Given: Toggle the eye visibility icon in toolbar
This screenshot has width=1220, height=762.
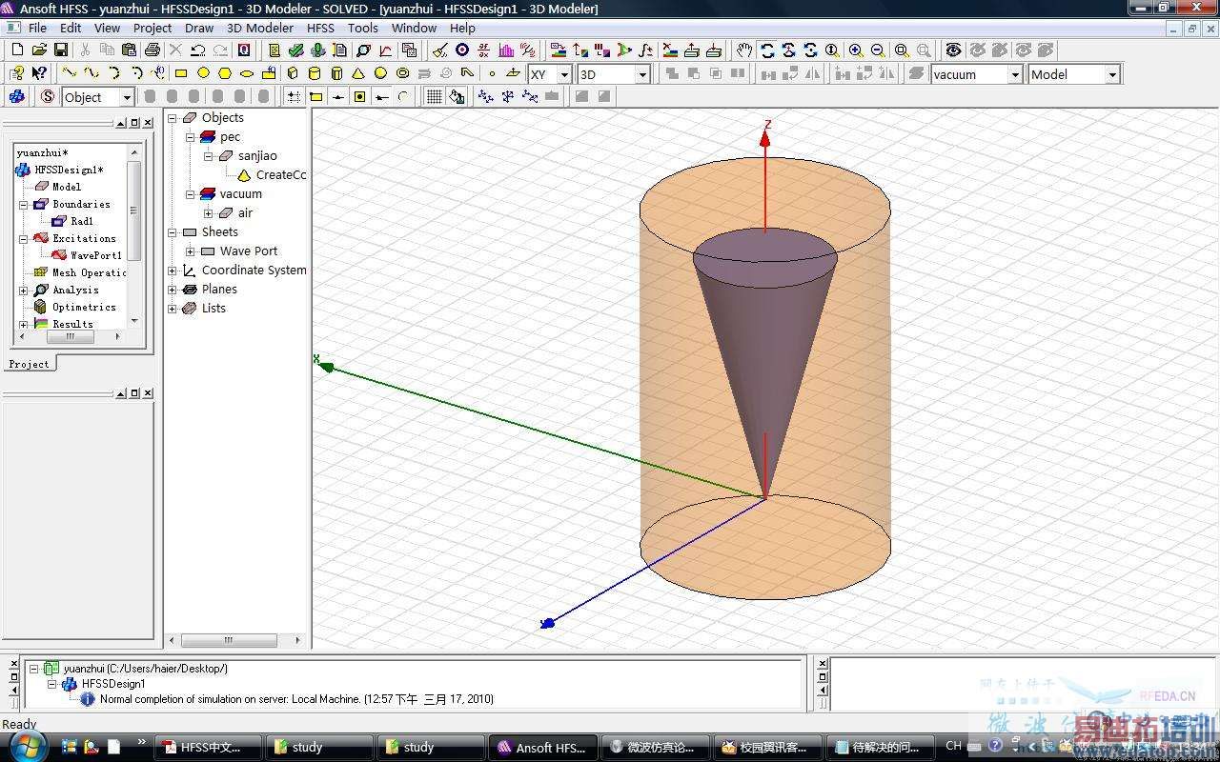Looking at the screenshot, I should click(953, 50).
